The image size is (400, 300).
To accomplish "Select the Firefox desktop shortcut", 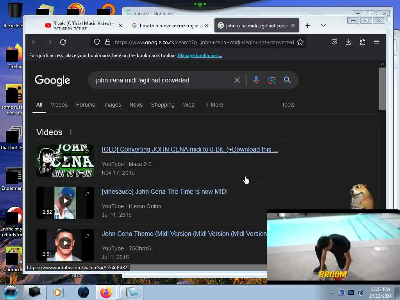I will 14,57.
